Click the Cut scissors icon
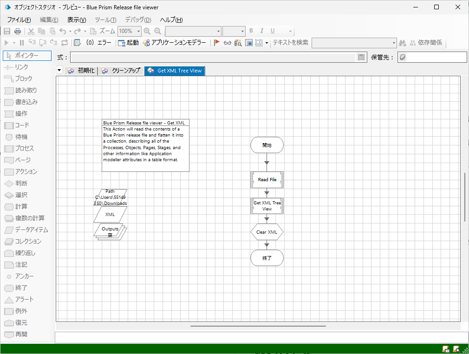The height and width of the screenshot is (354, 469). (x=31, y=31)
